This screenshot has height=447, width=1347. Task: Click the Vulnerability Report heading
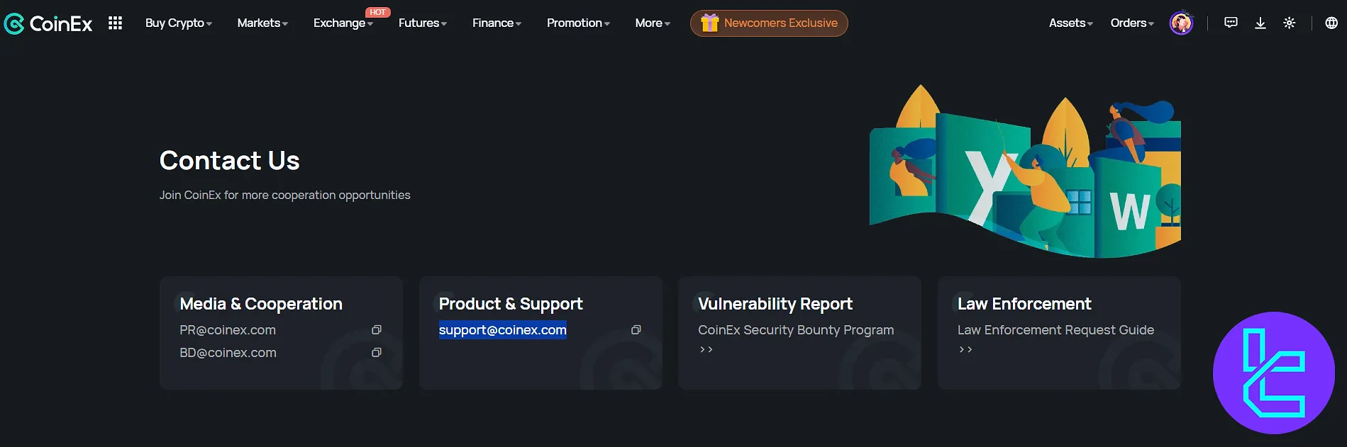click(x=775, y=304)
